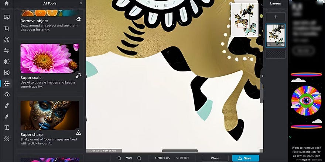Open the layer's three-dot options menu

pos(281,27)
